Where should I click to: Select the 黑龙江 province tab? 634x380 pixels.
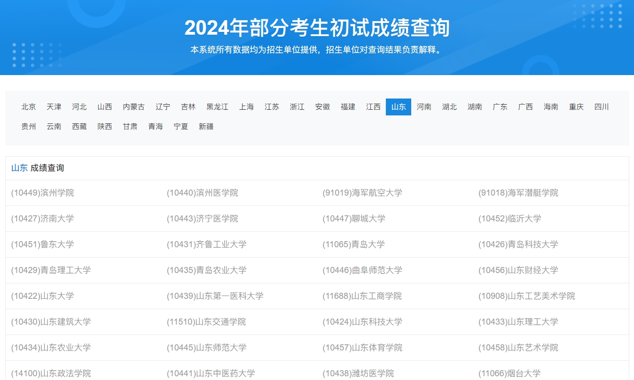click(218, 107)
